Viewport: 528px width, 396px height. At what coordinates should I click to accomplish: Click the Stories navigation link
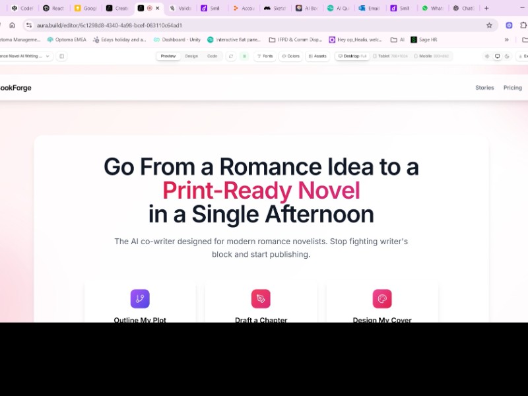(x=484, y=88)
